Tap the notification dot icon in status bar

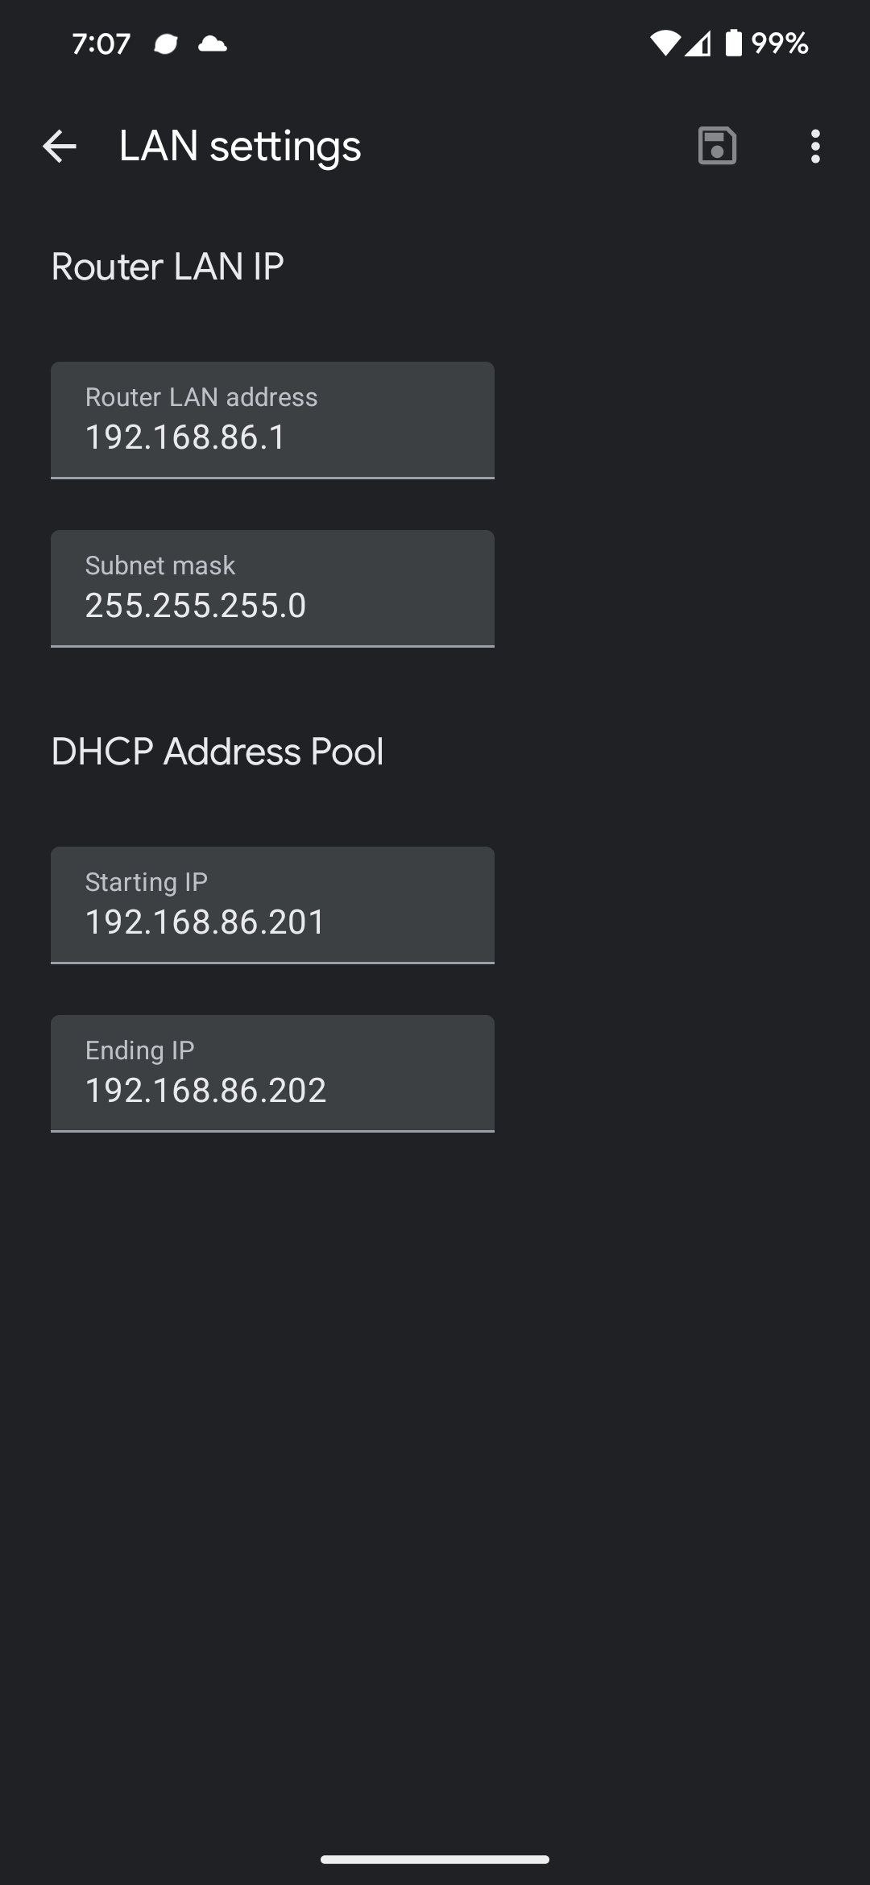[x=165, y=44]
